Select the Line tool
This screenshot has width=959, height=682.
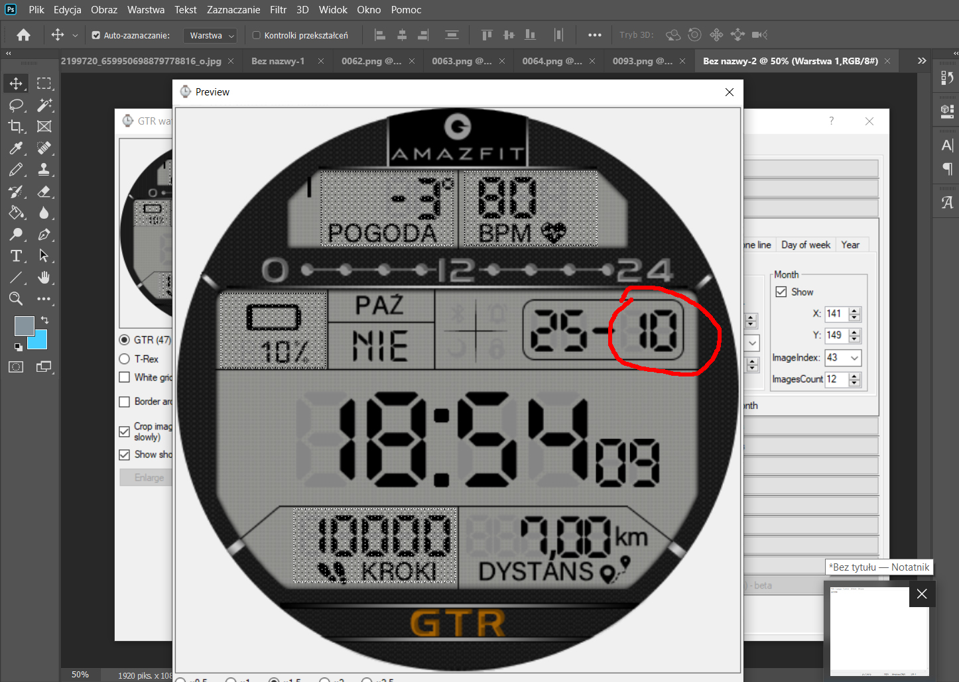point(16,278)
